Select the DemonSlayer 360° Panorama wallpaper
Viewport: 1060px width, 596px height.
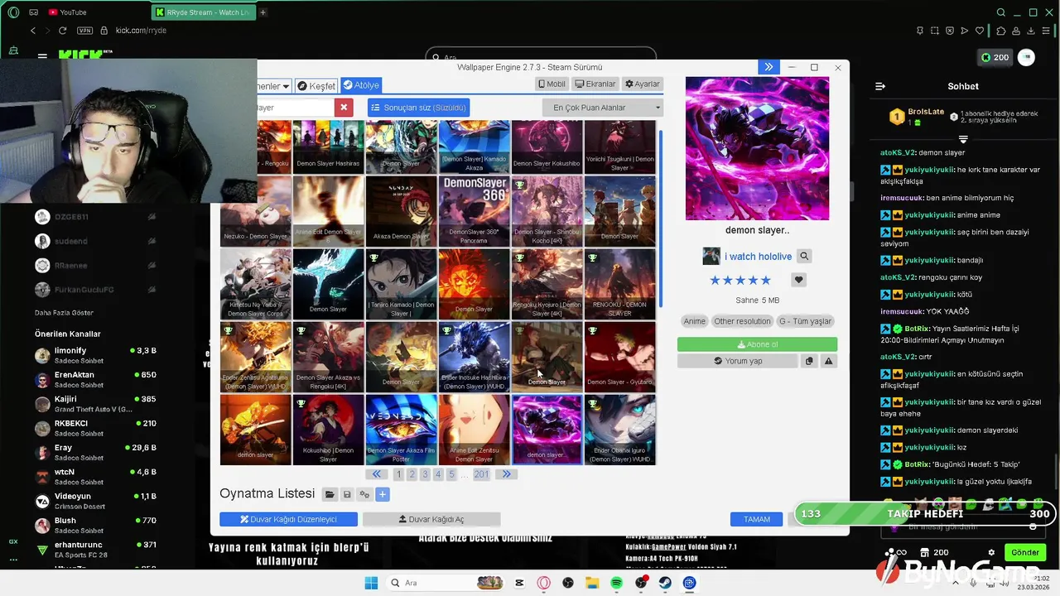pyautogui.click(x=474, y=211)
